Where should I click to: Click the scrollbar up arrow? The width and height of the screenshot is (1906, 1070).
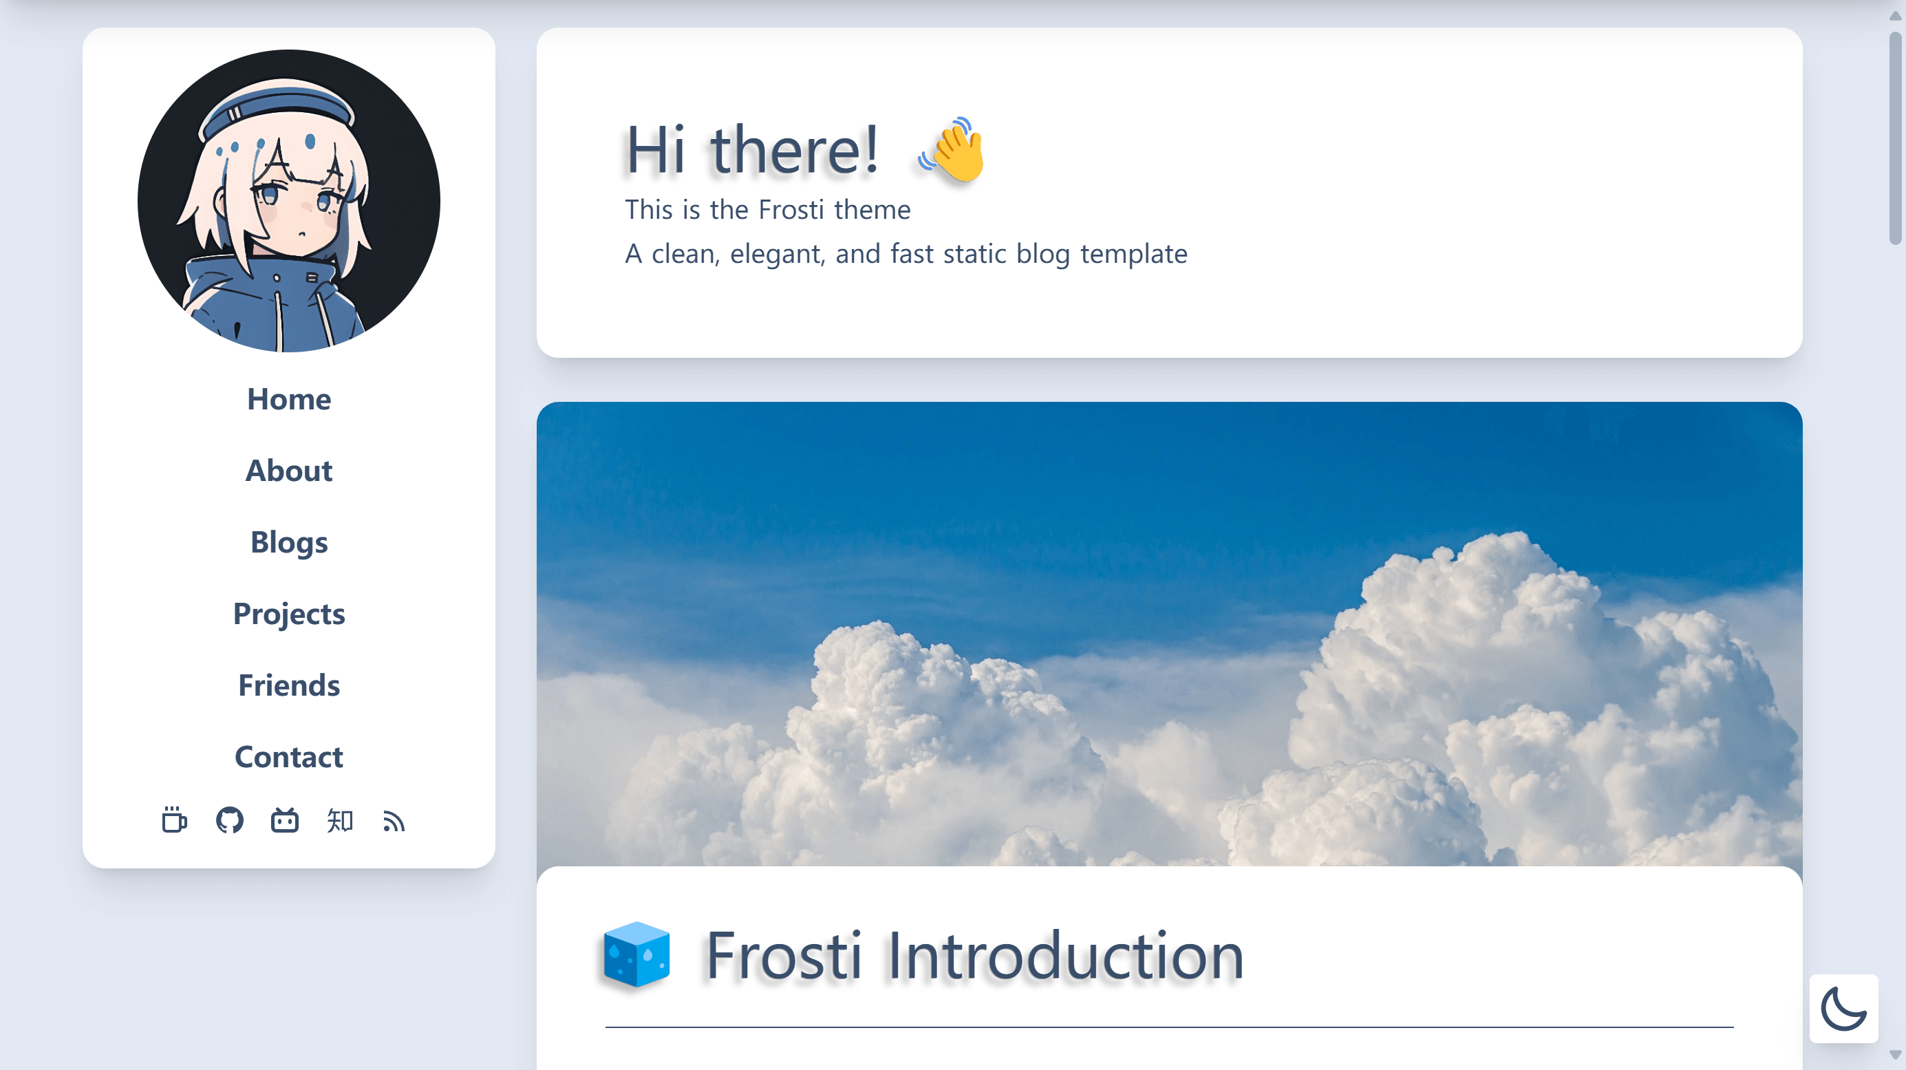tap(1896, 16)
